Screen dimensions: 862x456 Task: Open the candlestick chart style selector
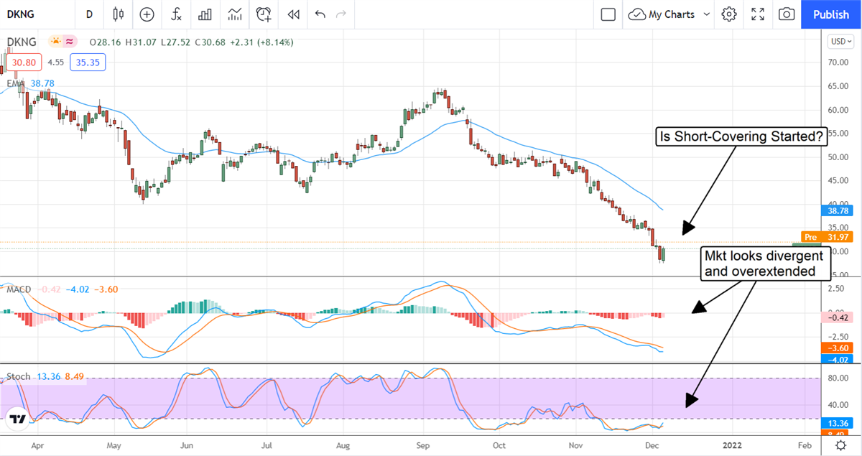(119, 14)
